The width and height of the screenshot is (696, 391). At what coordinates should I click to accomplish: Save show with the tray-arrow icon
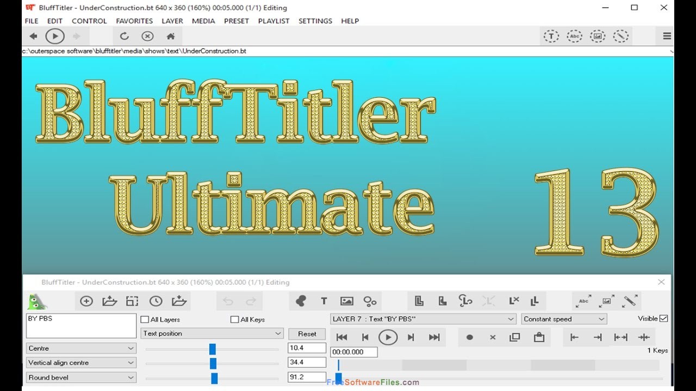pos(179,301)
